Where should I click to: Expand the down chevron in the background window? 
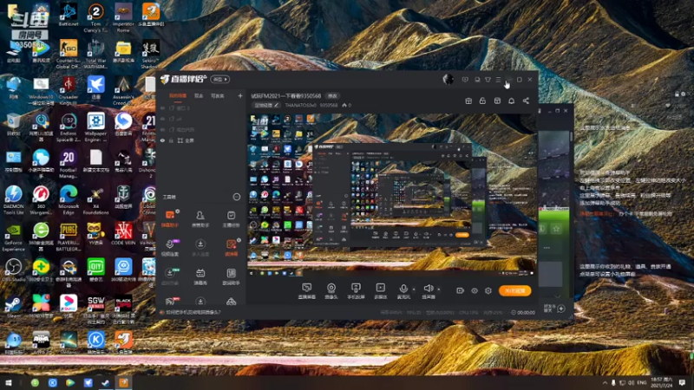557,296
